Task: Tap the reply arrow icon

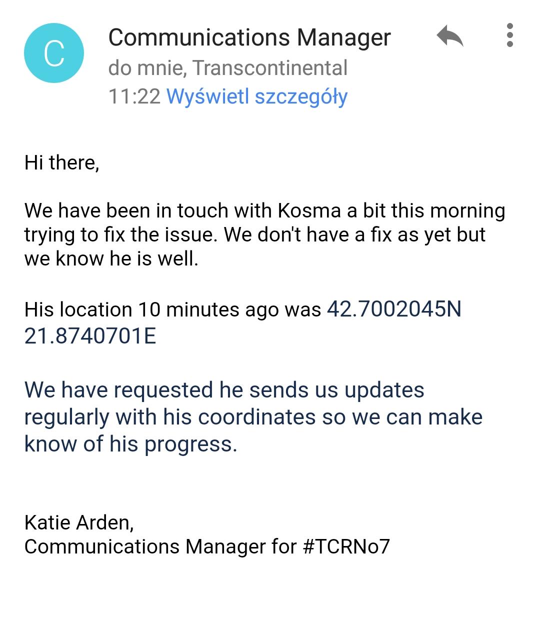Action: click(449, 36)
